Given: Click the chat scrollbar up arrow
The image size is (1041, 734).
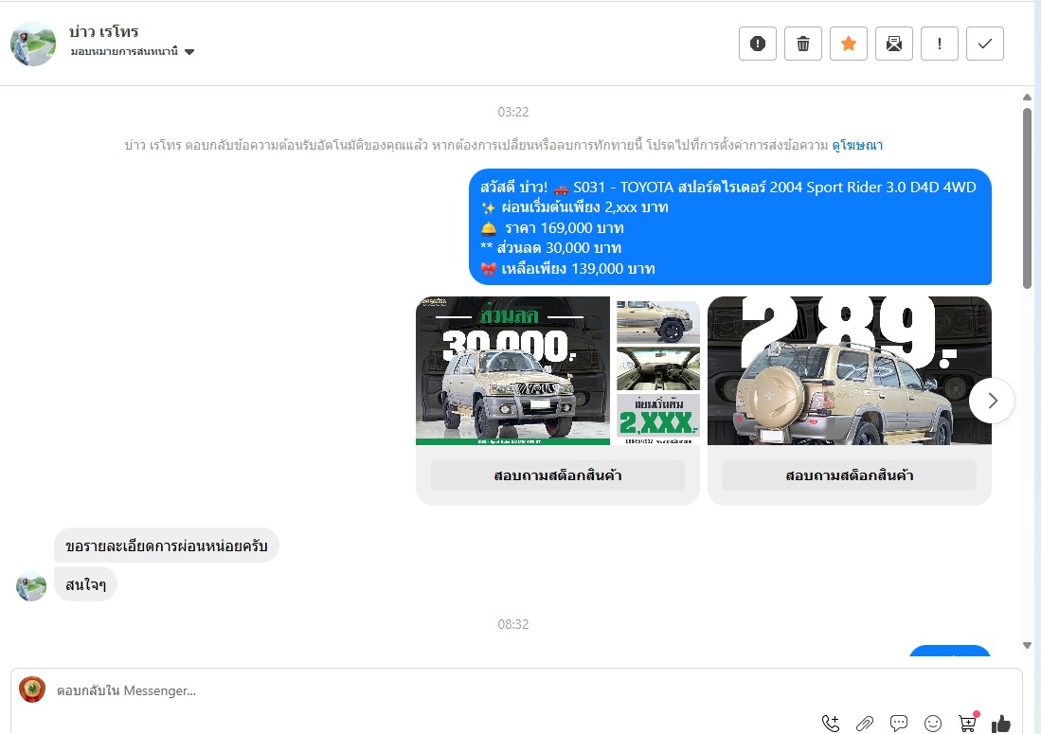Looking at the screenshot, I should point(1027,98).
